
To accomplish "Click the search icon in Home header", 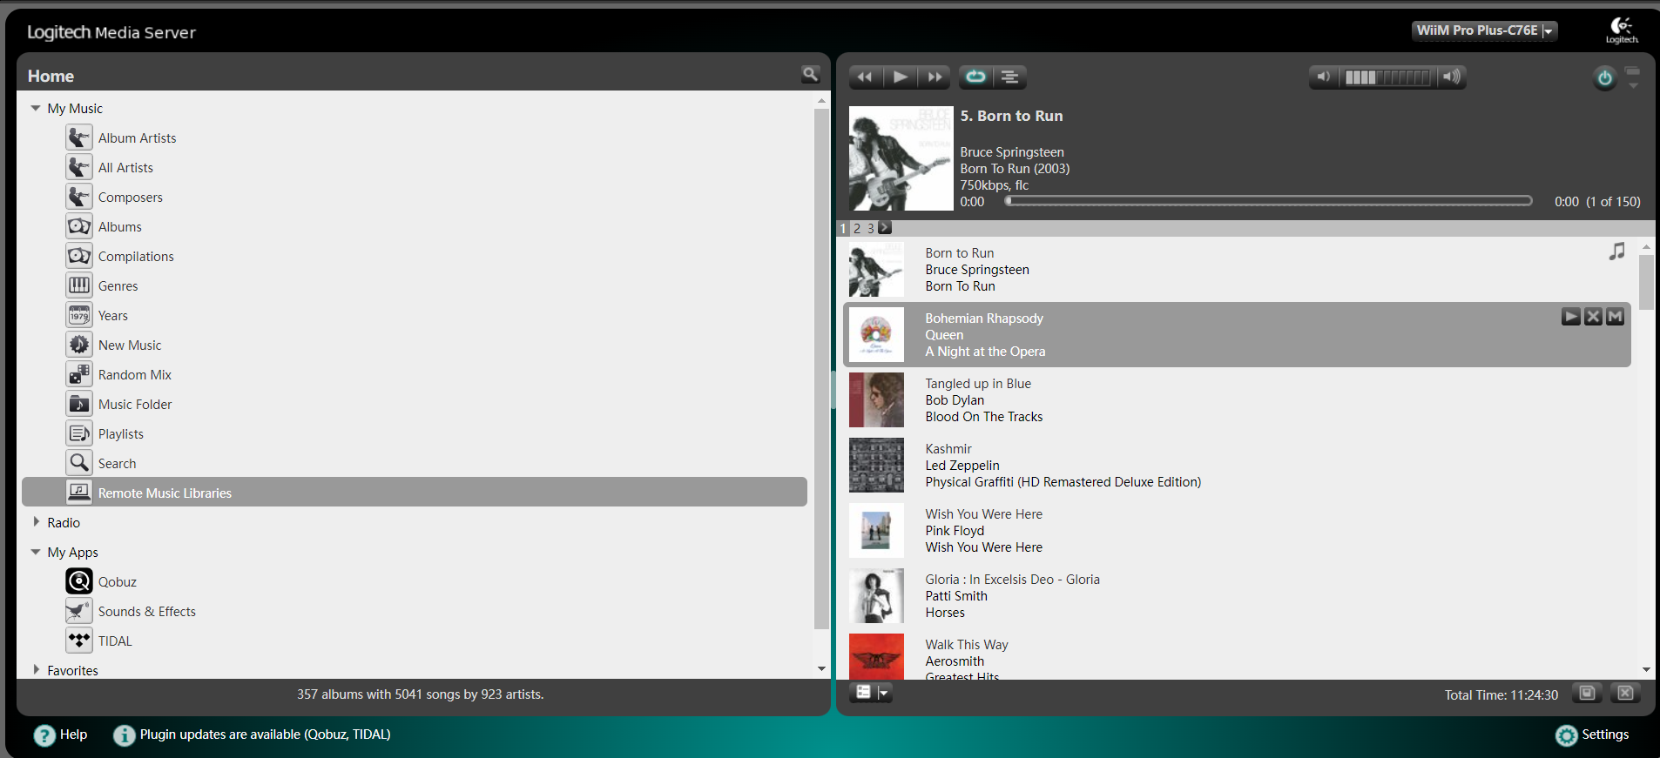I will click(811, 75).
